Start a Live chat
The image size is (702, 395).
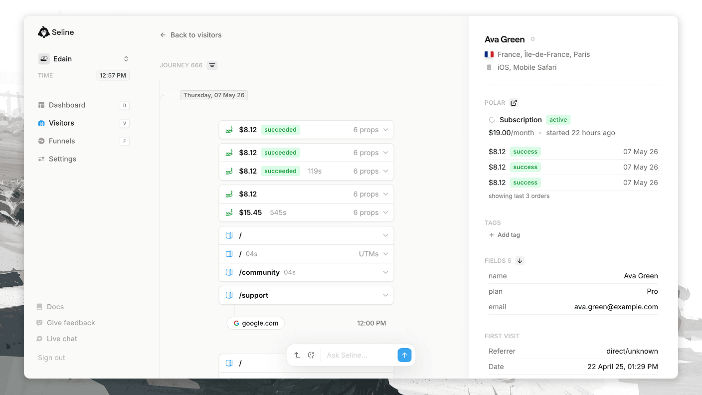[62, 339]
